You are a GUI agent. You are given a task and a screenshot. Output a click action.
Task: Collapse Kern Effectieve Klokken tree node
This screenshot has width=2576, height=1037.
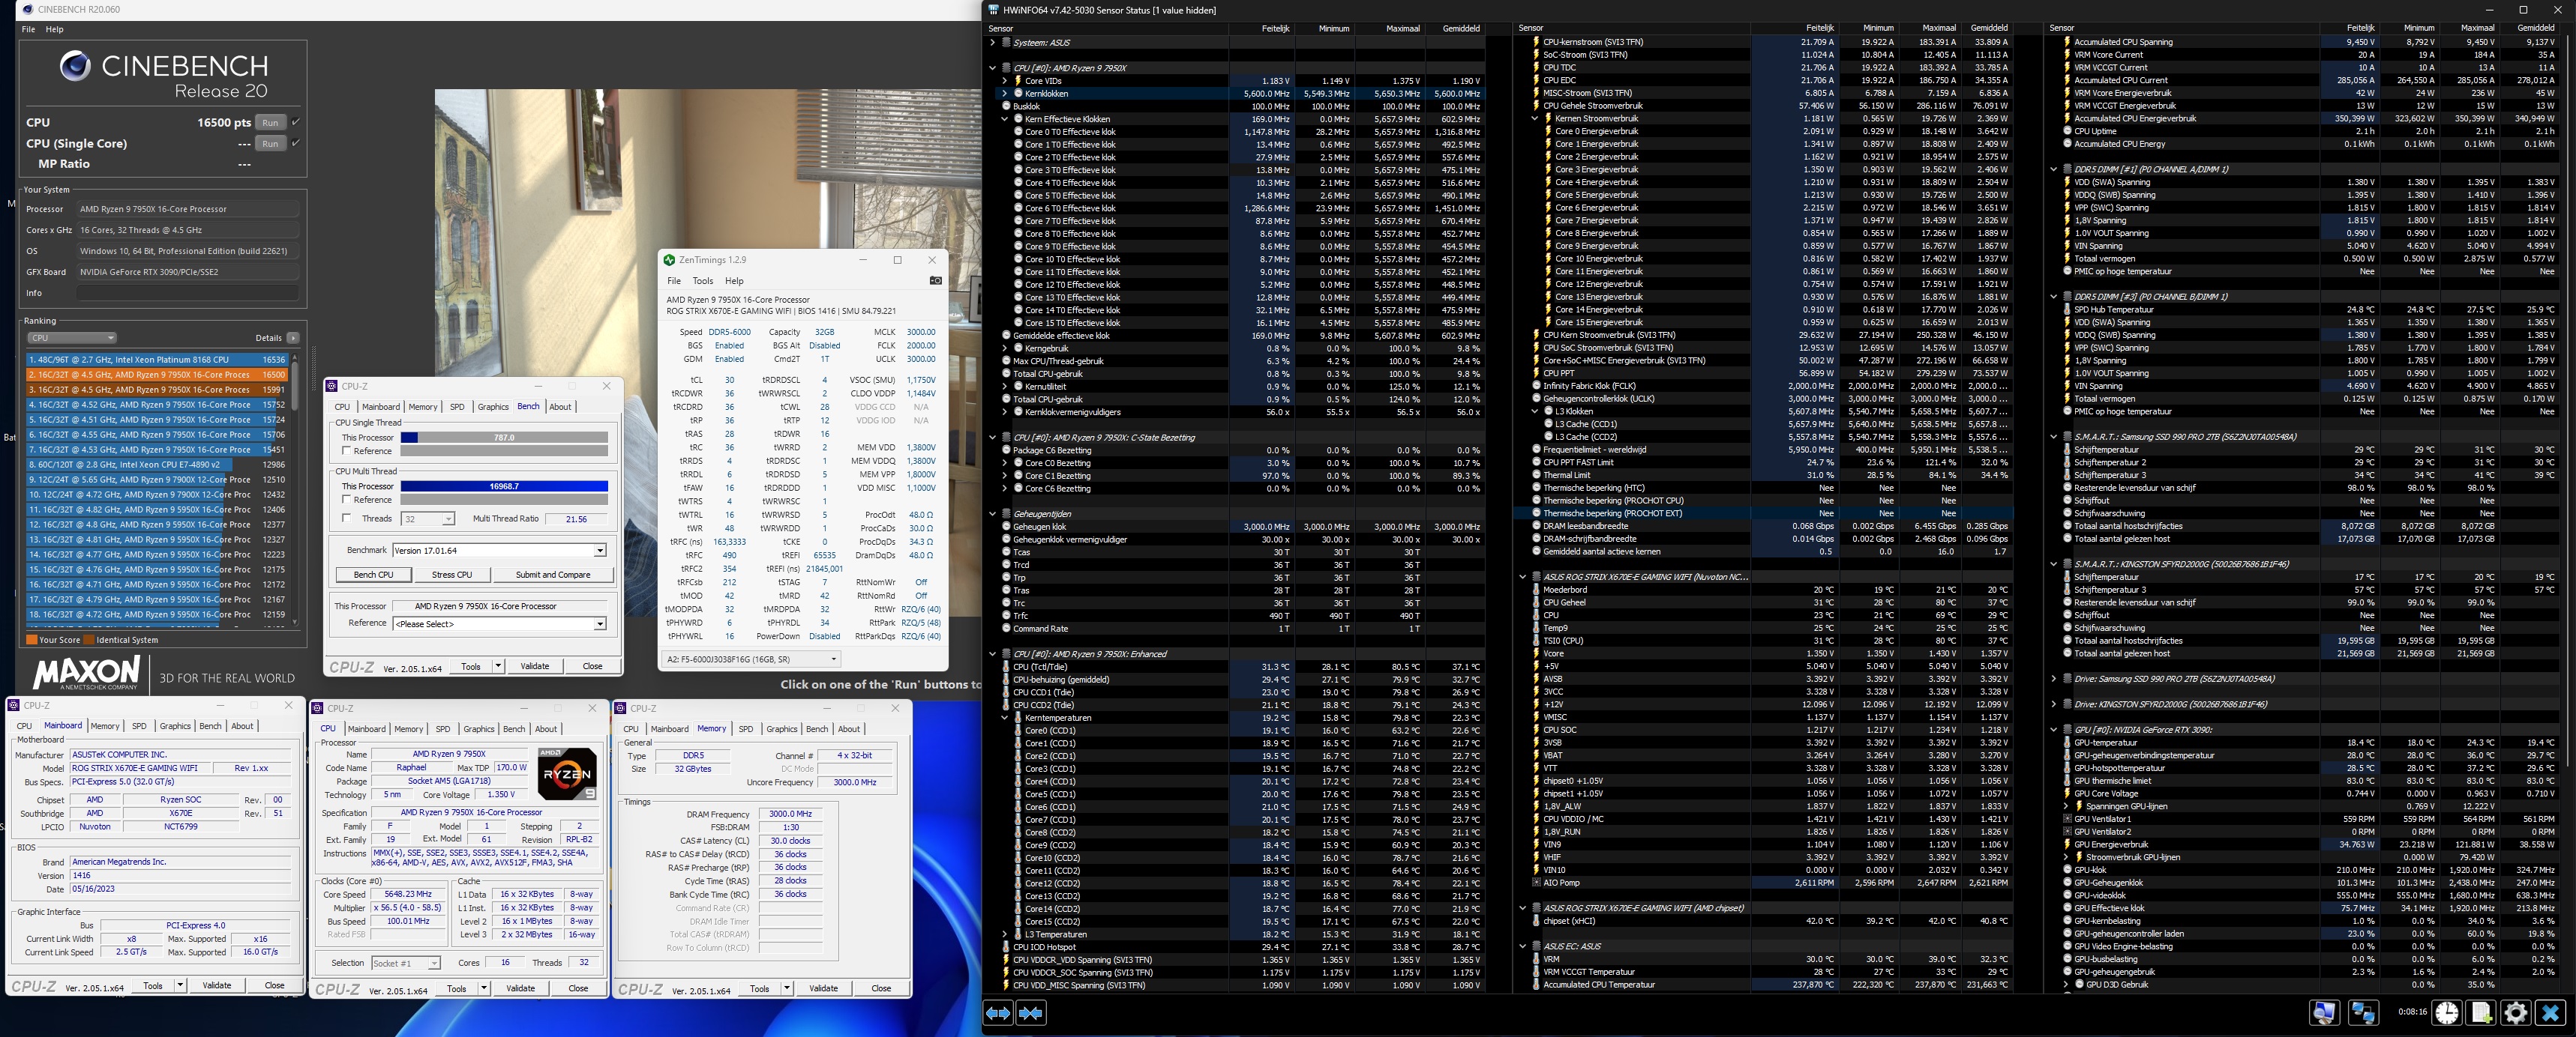[1005, 119]
